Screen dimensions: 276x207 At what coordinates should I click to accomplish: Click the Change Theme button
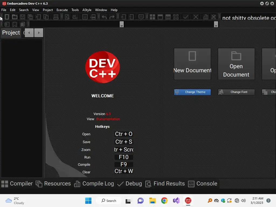[192, 92]
